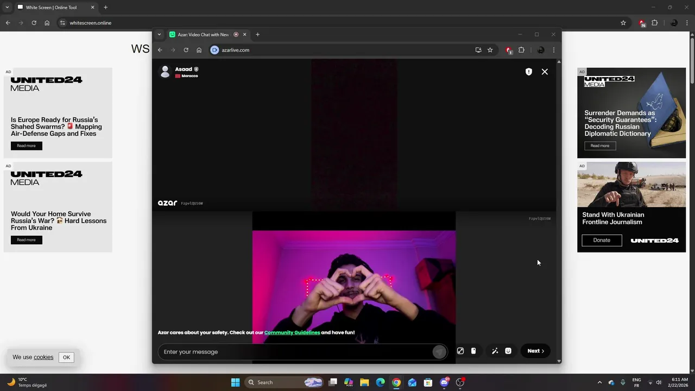Open the Community Guidelines link
The height and width of the screenshot is (391, 695).
pyautogui.click(x=292, y=332)
